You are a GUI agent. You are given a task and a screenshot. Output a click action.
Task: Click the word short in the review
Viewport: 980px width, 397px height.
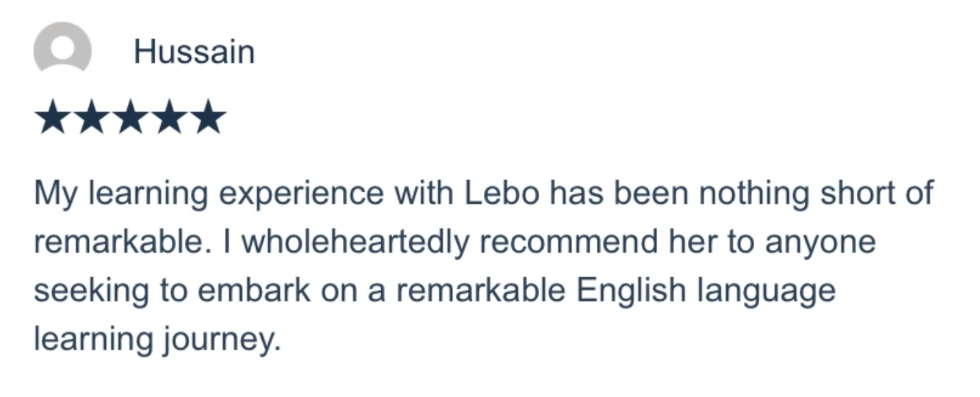tap(860, 194)
